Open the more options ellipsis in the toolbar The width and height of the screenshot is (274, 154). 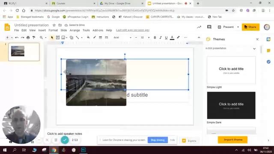[185, 37]
